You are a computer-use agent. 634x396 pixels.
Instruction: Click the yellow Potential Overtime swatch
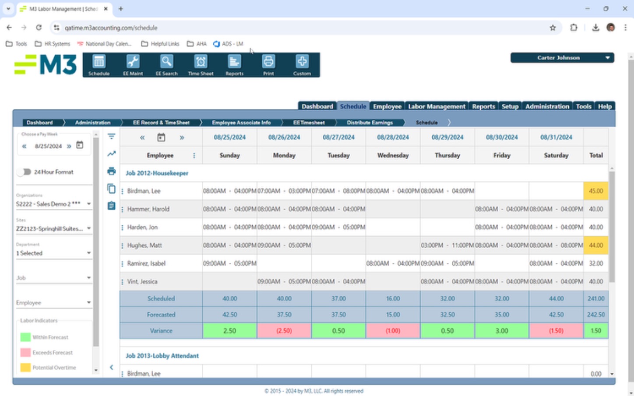[x=25, y=368]
